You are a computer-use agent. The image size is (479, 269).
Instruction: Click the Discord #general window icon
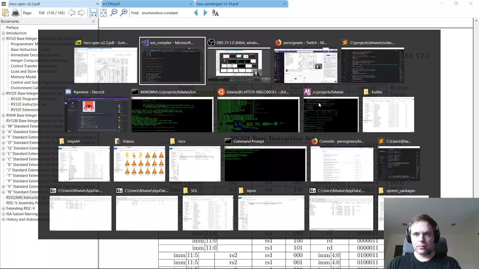68,92
